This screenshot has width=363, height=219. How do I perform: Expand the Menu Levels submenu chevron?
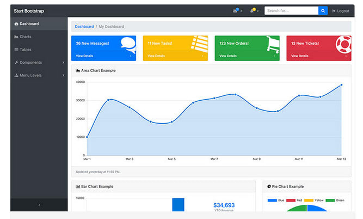(x=63, y=75)
